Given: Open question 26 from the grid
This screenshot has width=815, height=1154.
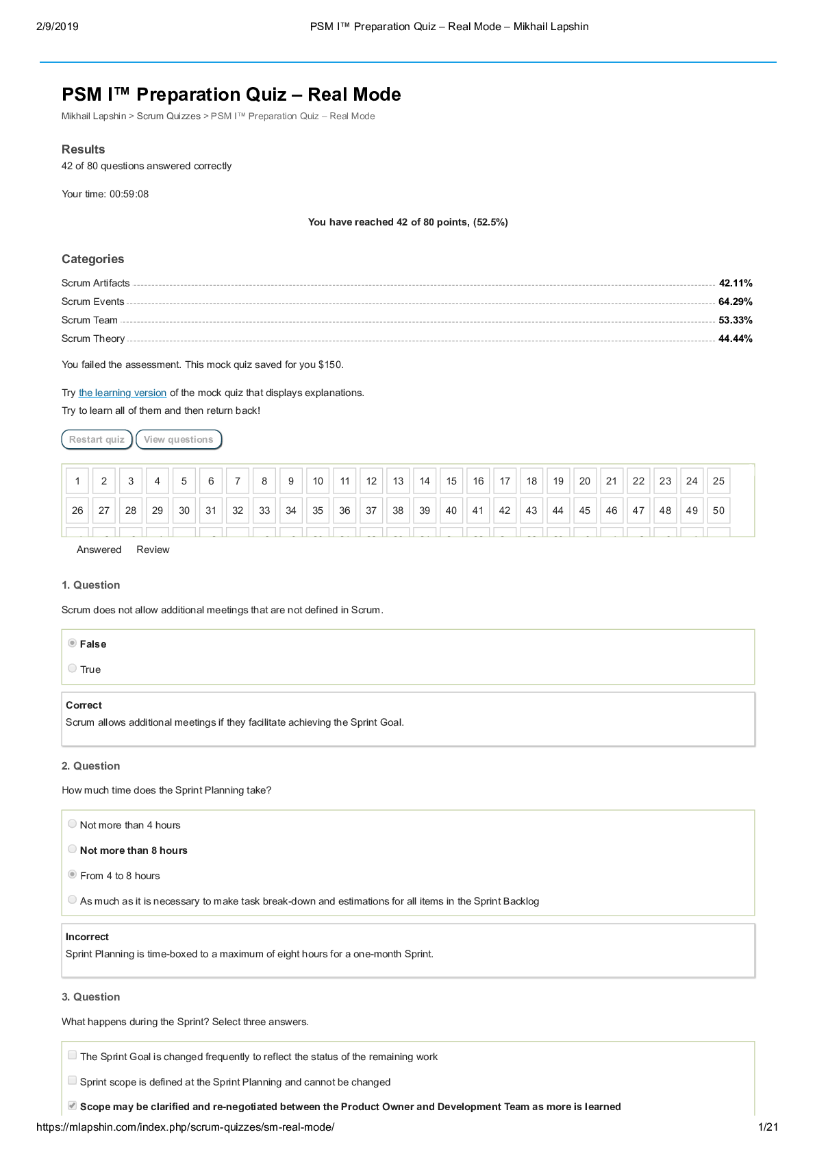Looking at the screenshot, I should [x=77, y=511].
